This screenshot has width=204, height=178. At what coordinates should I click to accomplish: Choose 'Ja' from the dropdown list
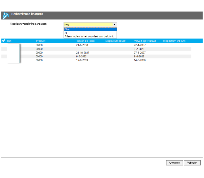(x=90, y=33)
